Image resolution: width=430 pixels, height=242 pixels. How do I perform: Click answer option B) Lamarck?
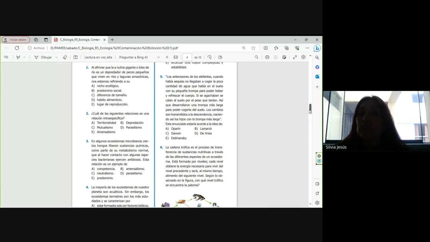(x=203, y=129)
